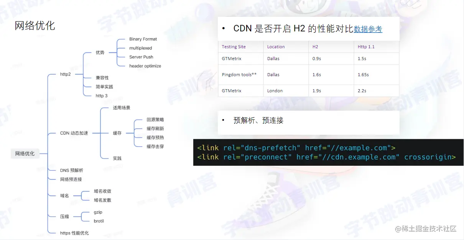The image size is (464, 240).
Task: Click the 0.9s H2 value
Action: pyautogui.click(x=317, y=59)
